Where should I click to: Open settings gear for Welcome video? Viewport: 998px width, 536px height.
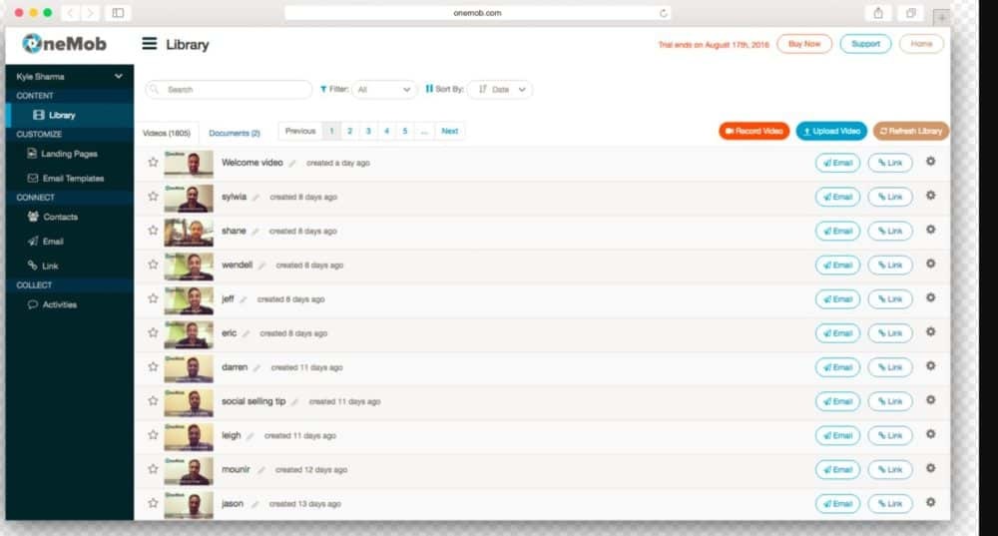[x=930, y=162]
